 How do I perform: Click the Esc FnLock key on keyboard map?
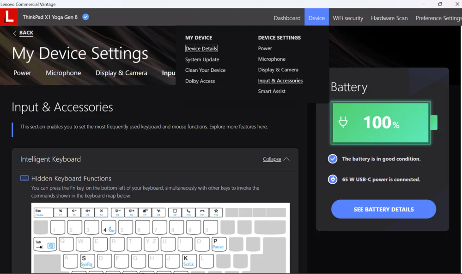click(x=43, y=212)
